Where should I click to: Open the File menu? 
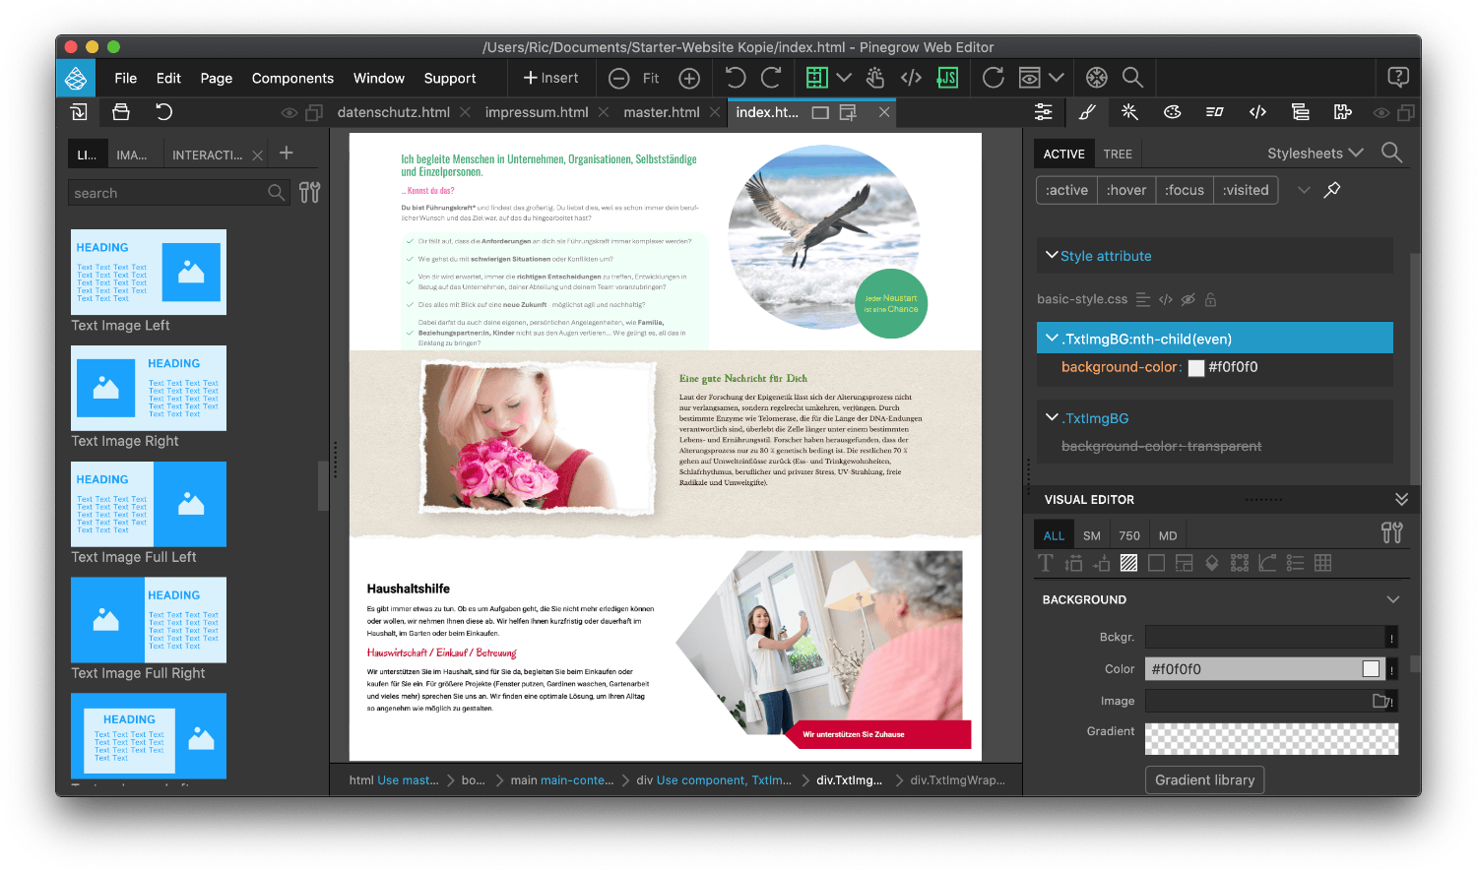(125, 78)
